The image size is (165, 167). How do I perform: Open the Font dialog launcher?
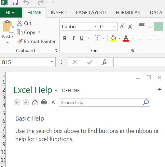click(x=132, y=51)
